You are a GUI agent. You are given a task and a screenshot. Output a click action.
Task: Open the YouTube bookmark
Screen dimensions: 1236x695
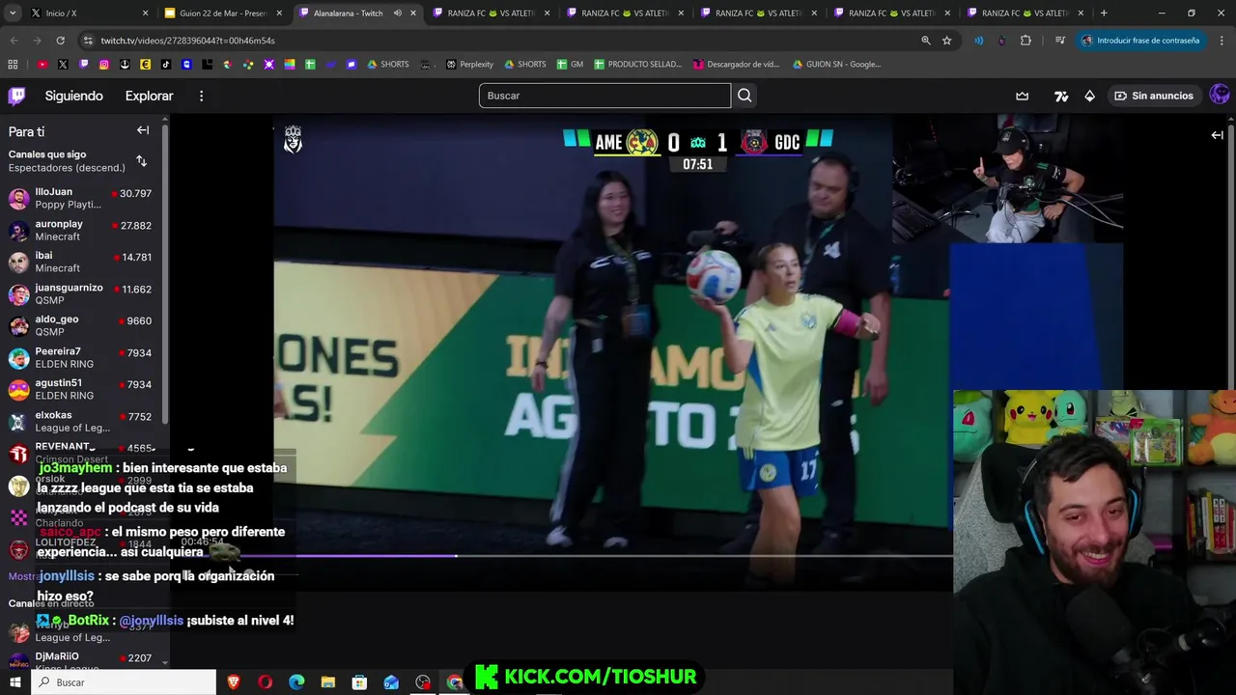(x=42, y=65)
